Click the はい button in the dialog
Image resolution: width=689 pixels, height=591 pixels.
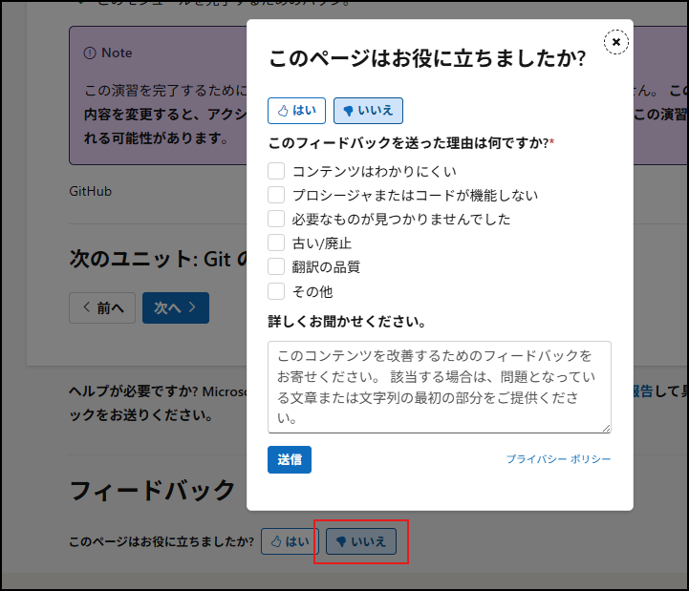point(296,111)
